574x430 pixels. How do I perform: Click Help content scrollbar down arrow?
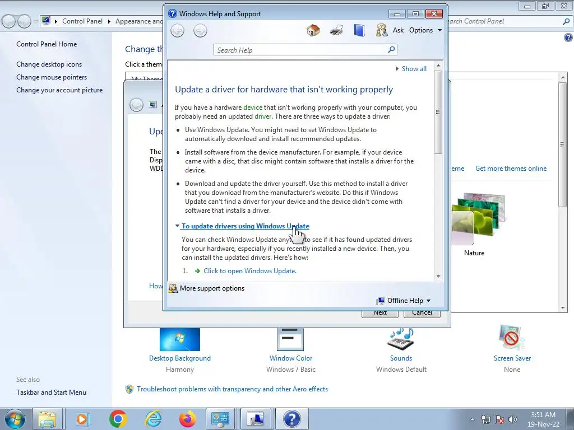tap(438, 277)
